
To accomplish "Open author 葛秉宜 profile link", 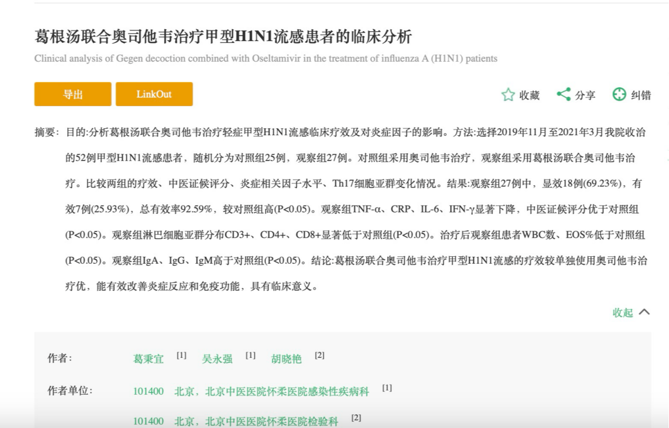I will [148, 359].
